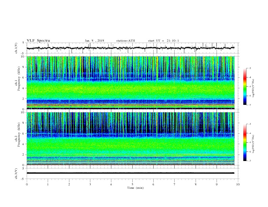Click the ch.1 spectrogram colorbar
The image size is (268, 207).
245,87
